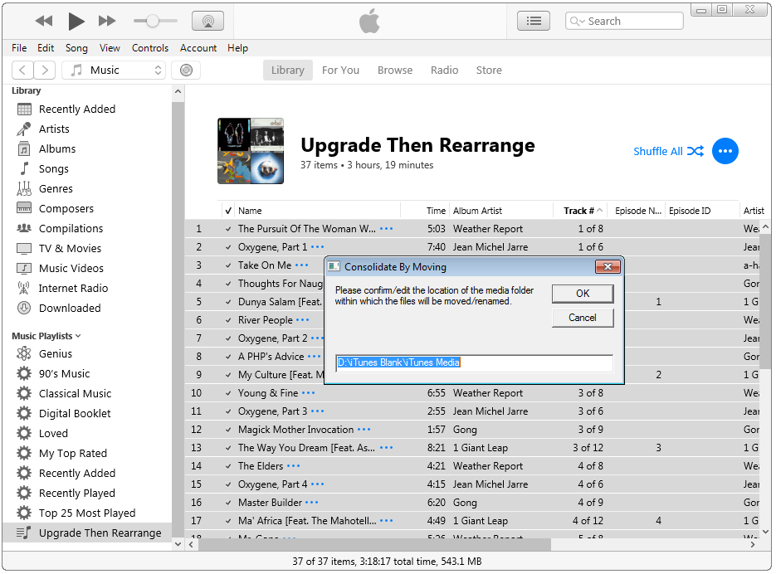Open the Genius playlist
Viewport: 776px width, 574px height.
coord(55,354)
